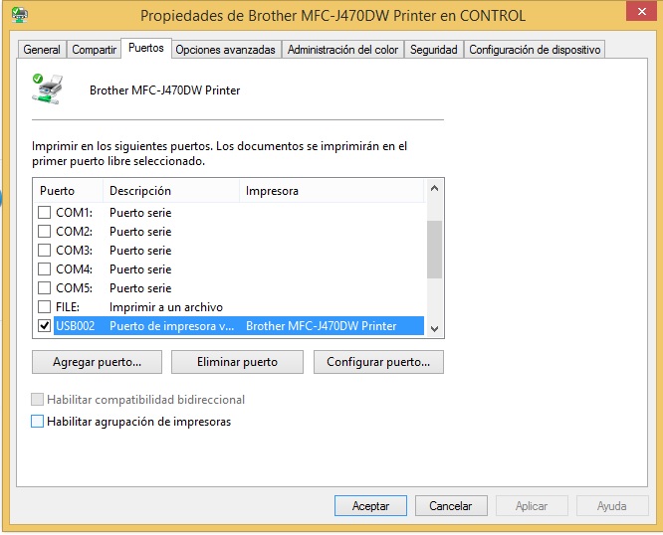Select the Seguridad tab

[433, 50]
